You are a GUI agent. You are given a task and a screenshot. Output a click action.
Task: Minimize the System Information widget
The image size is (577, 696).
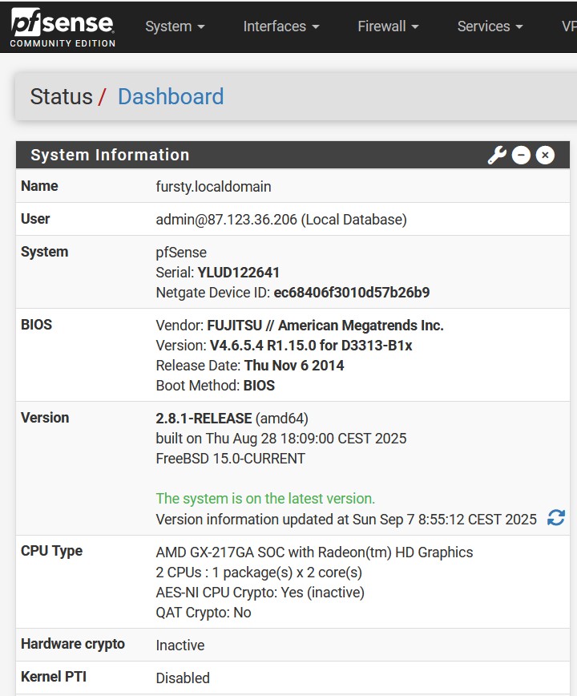click(521, 156)
